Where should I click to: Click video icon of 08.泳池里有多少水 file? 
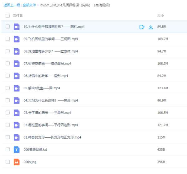17,51
